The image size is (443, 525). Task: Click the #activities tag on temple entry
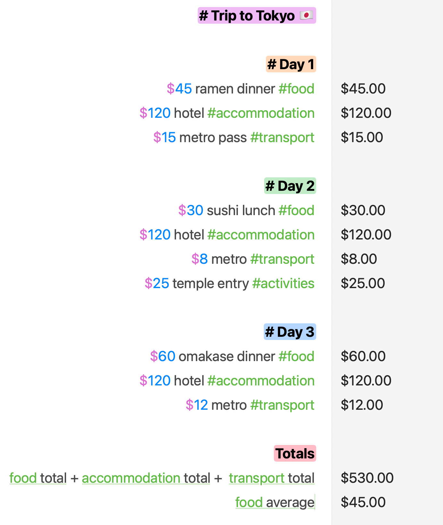[283, 283]
